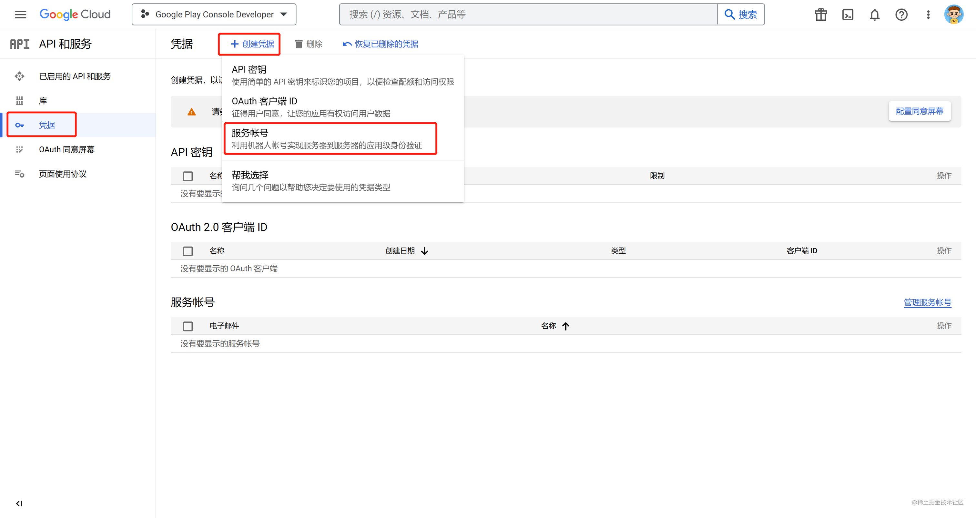Open the 库 sidebar icon
Viewport: 976px width, 518px height.
coord(19,100)
